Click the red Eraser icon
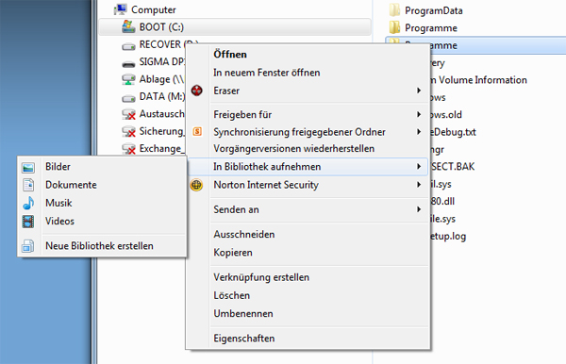 [x=197, y=91]
